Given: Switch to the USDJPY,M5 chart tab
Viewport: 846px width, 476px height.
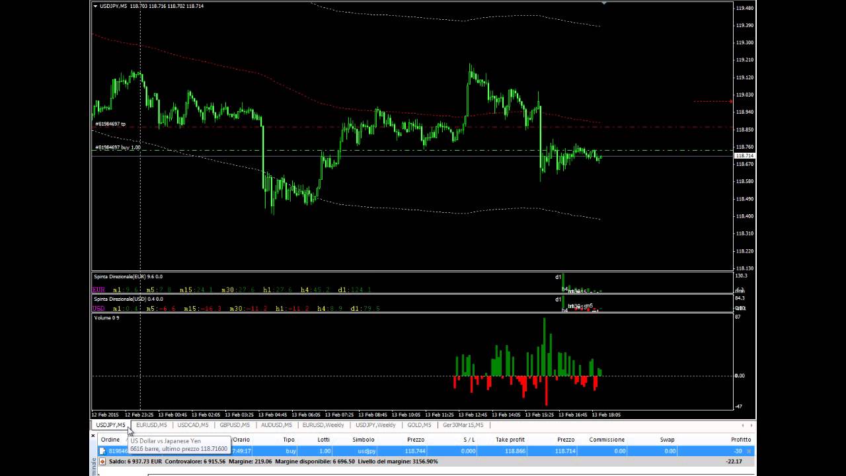Looking at the screenshot, I should tap(110, 425).
